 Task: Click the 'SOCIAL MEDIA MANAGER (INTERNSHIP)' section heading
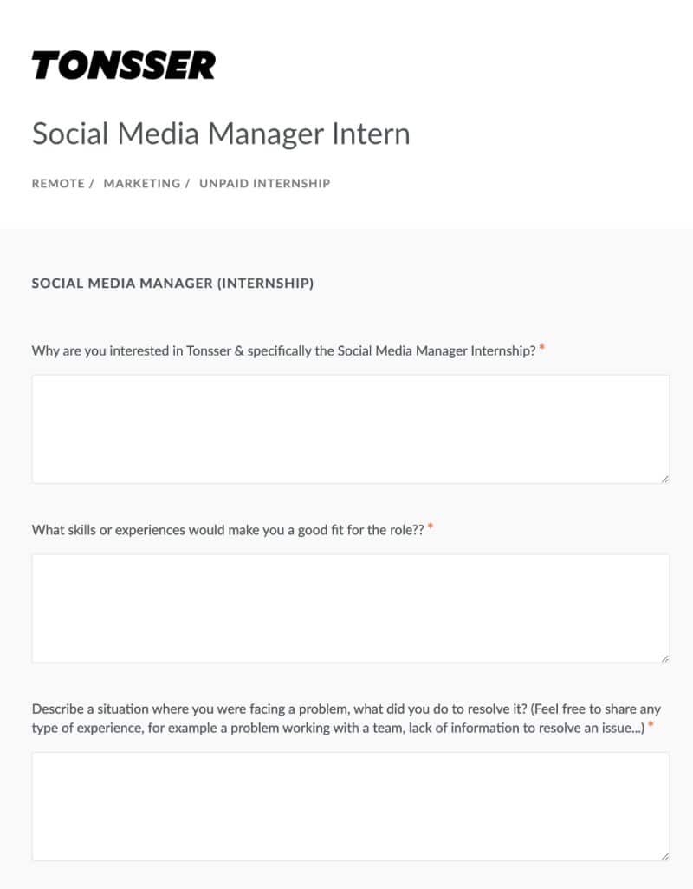point(172,283)
